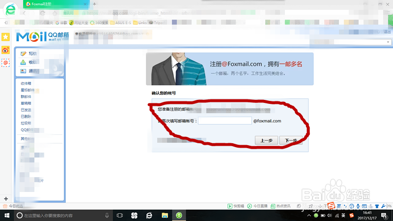Open a new tab with plus button
Image resolution: width=393 pixels, height=221 pixels.
94,4
